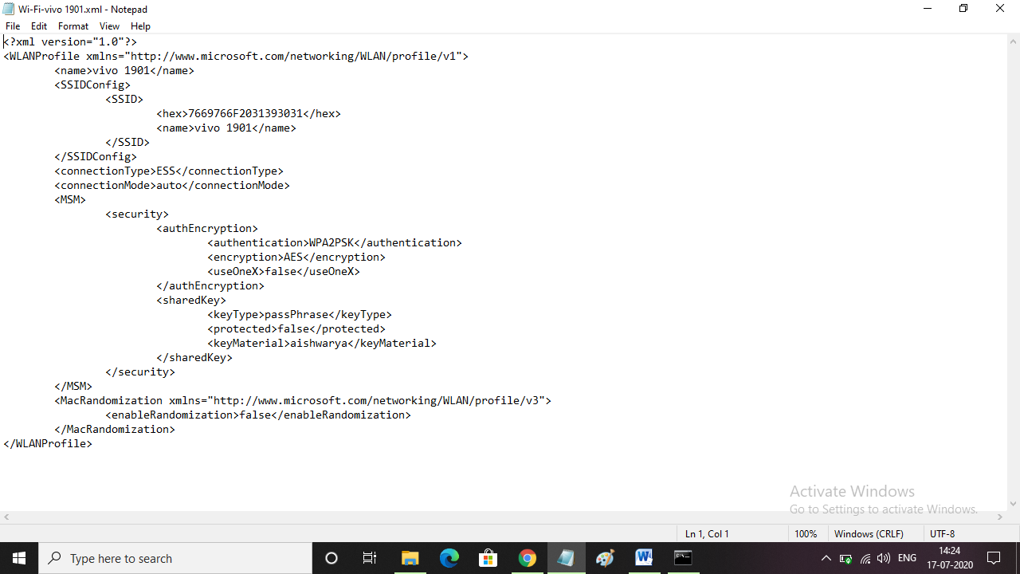Click the opening <sharedKey> tag
Screen dimensions: 1020x574
tap(191, 300)
